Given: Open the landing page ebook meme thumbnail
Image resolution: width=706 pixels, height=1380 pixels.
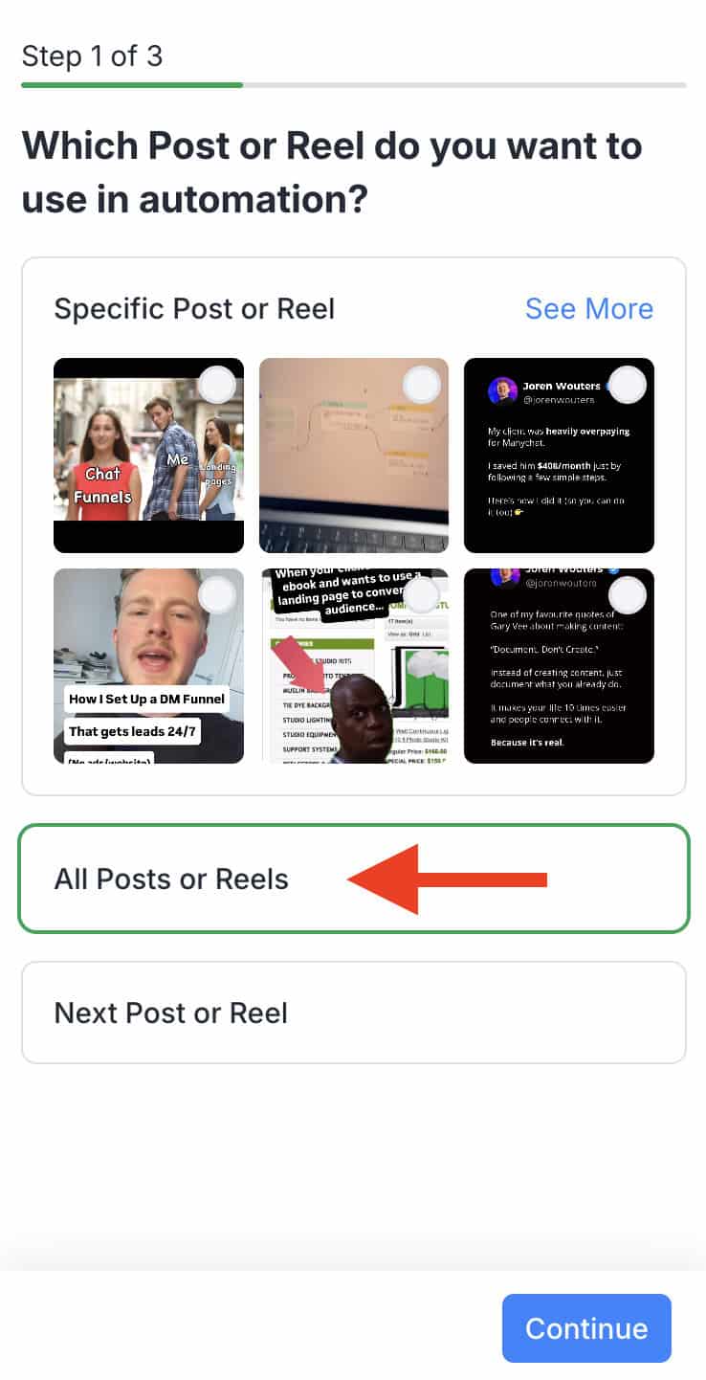Looking at the screenshot, I should [x=354, y=666].
